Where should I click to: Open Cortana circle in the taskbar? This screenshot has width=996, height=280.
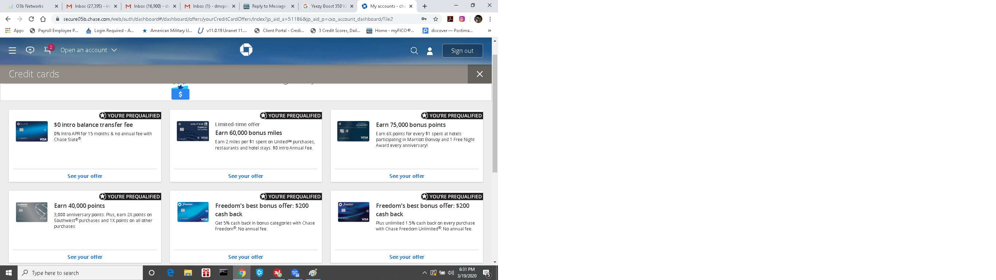(152, 273)
